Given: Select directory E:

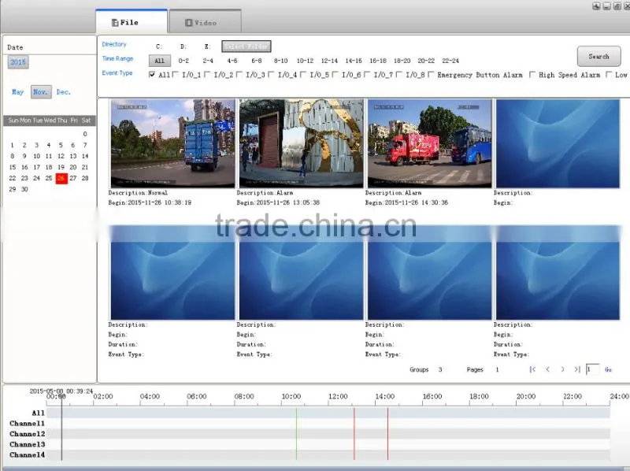Looking at the screenshot, I should click(x=207, y=46).
